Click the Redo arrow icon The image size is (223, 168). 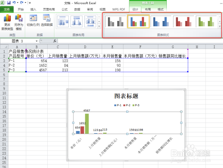coord(22,3)
